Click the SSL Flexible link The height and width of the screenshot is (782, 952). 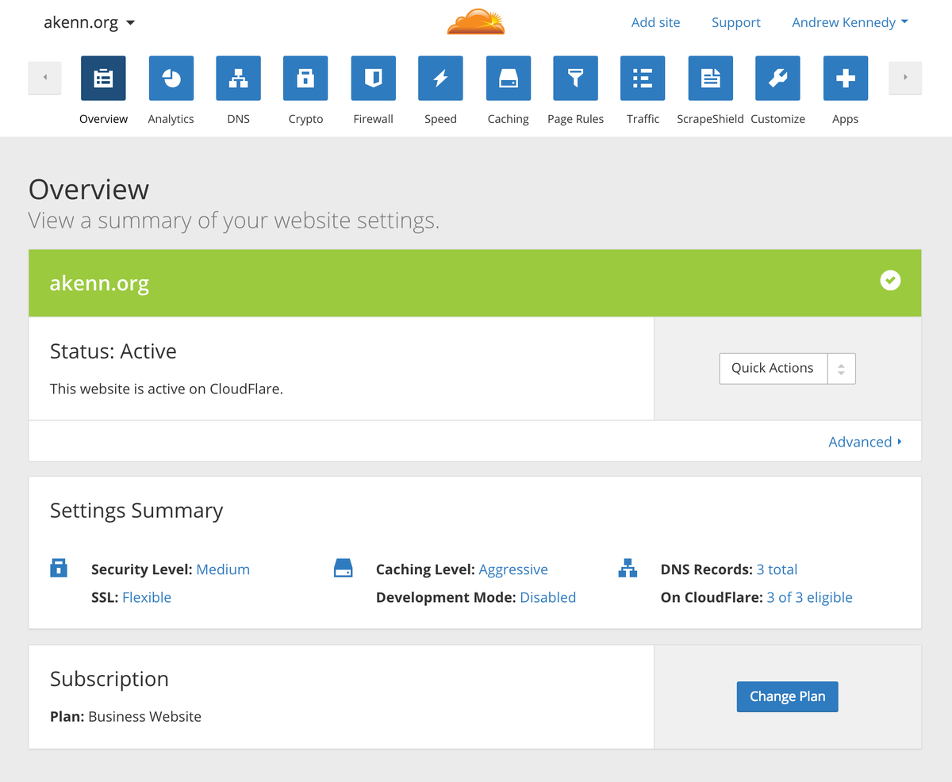(147, 597)
